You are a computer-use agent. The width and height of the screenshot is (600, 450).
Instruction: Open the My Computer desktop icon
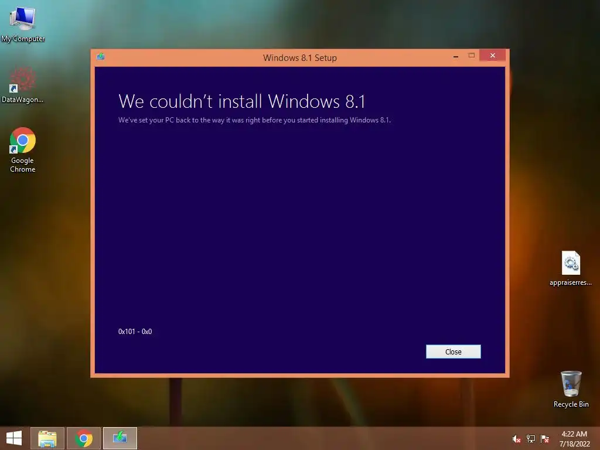pyautogui.click(x=23, y=24)
